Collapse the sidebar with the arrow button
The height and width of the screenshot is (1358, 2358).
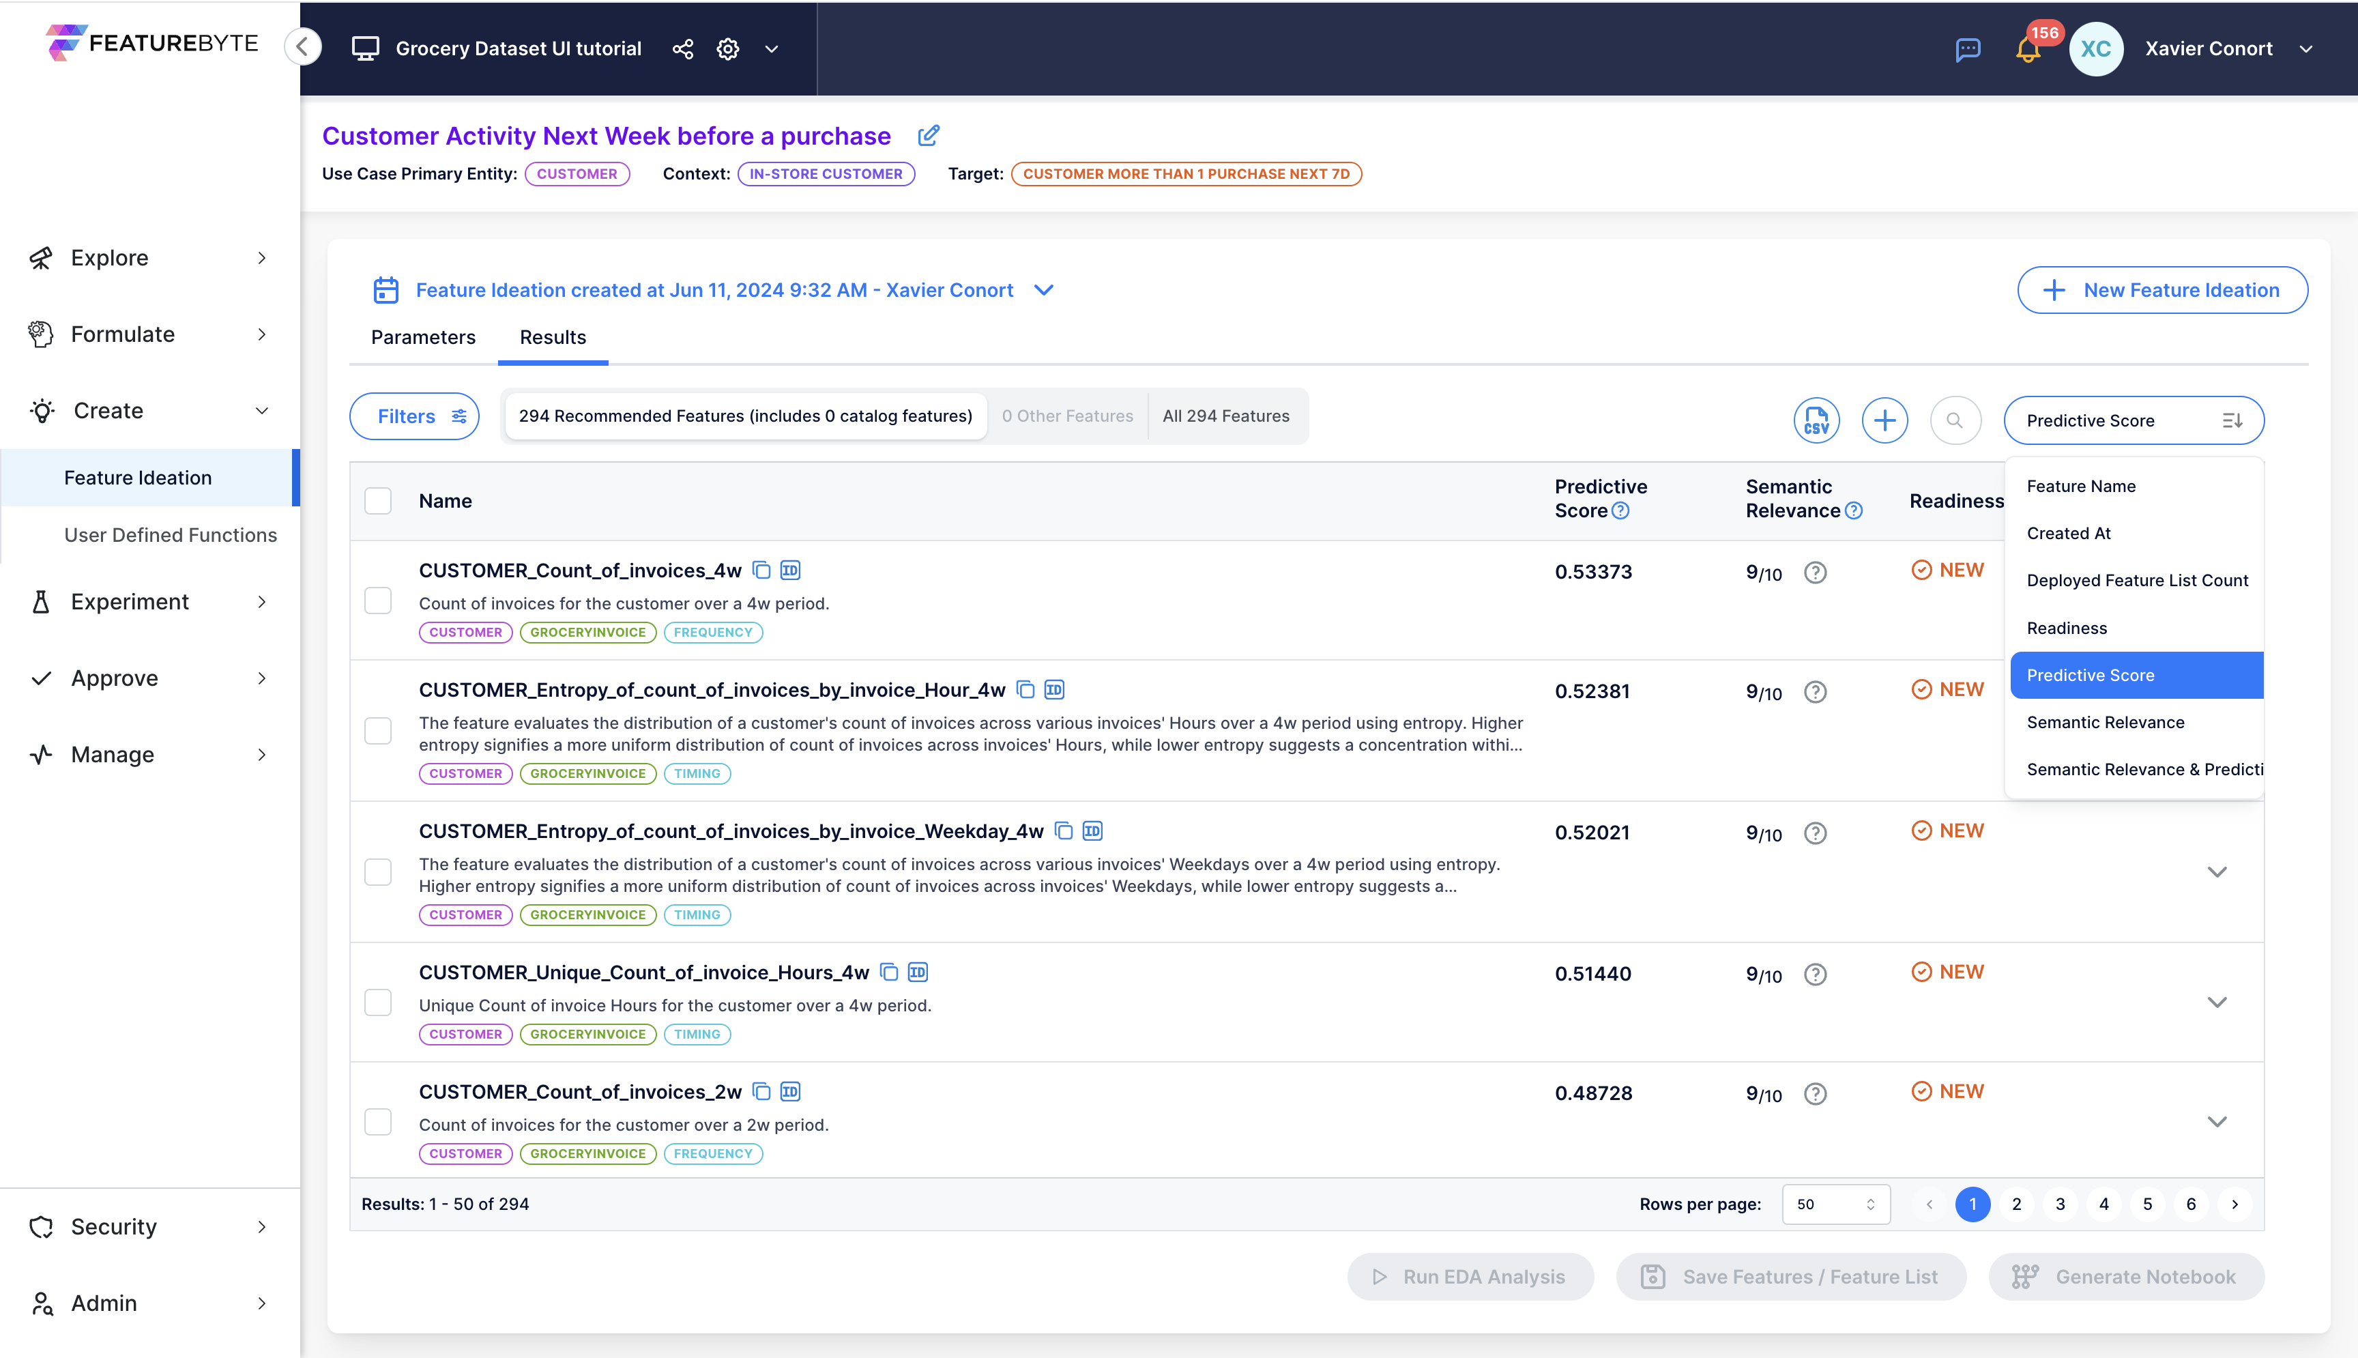click(303, 46)
